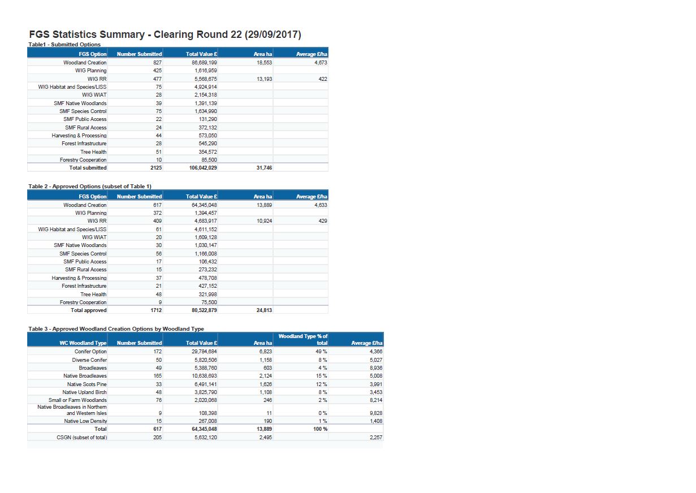Click the total value cell 80,522,879
696x493 pixels.
[x=202, y=310]
